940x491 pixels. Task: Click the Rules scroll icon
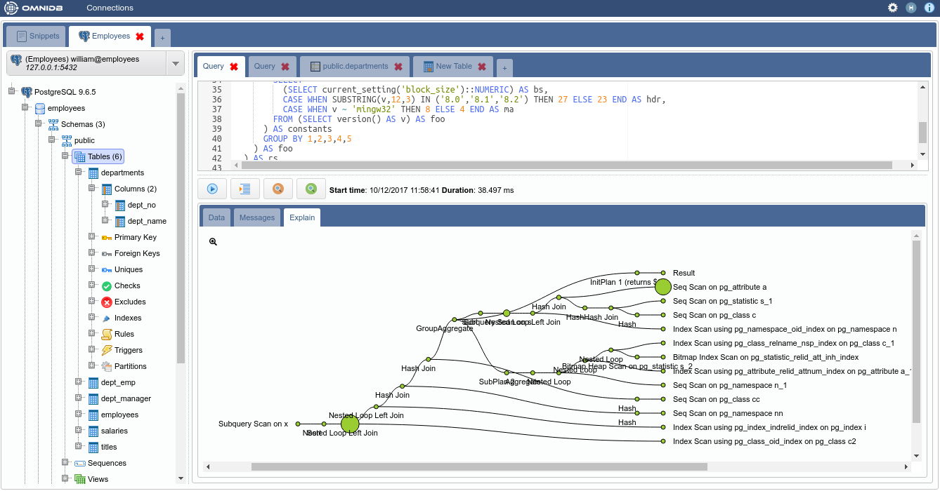107,334
